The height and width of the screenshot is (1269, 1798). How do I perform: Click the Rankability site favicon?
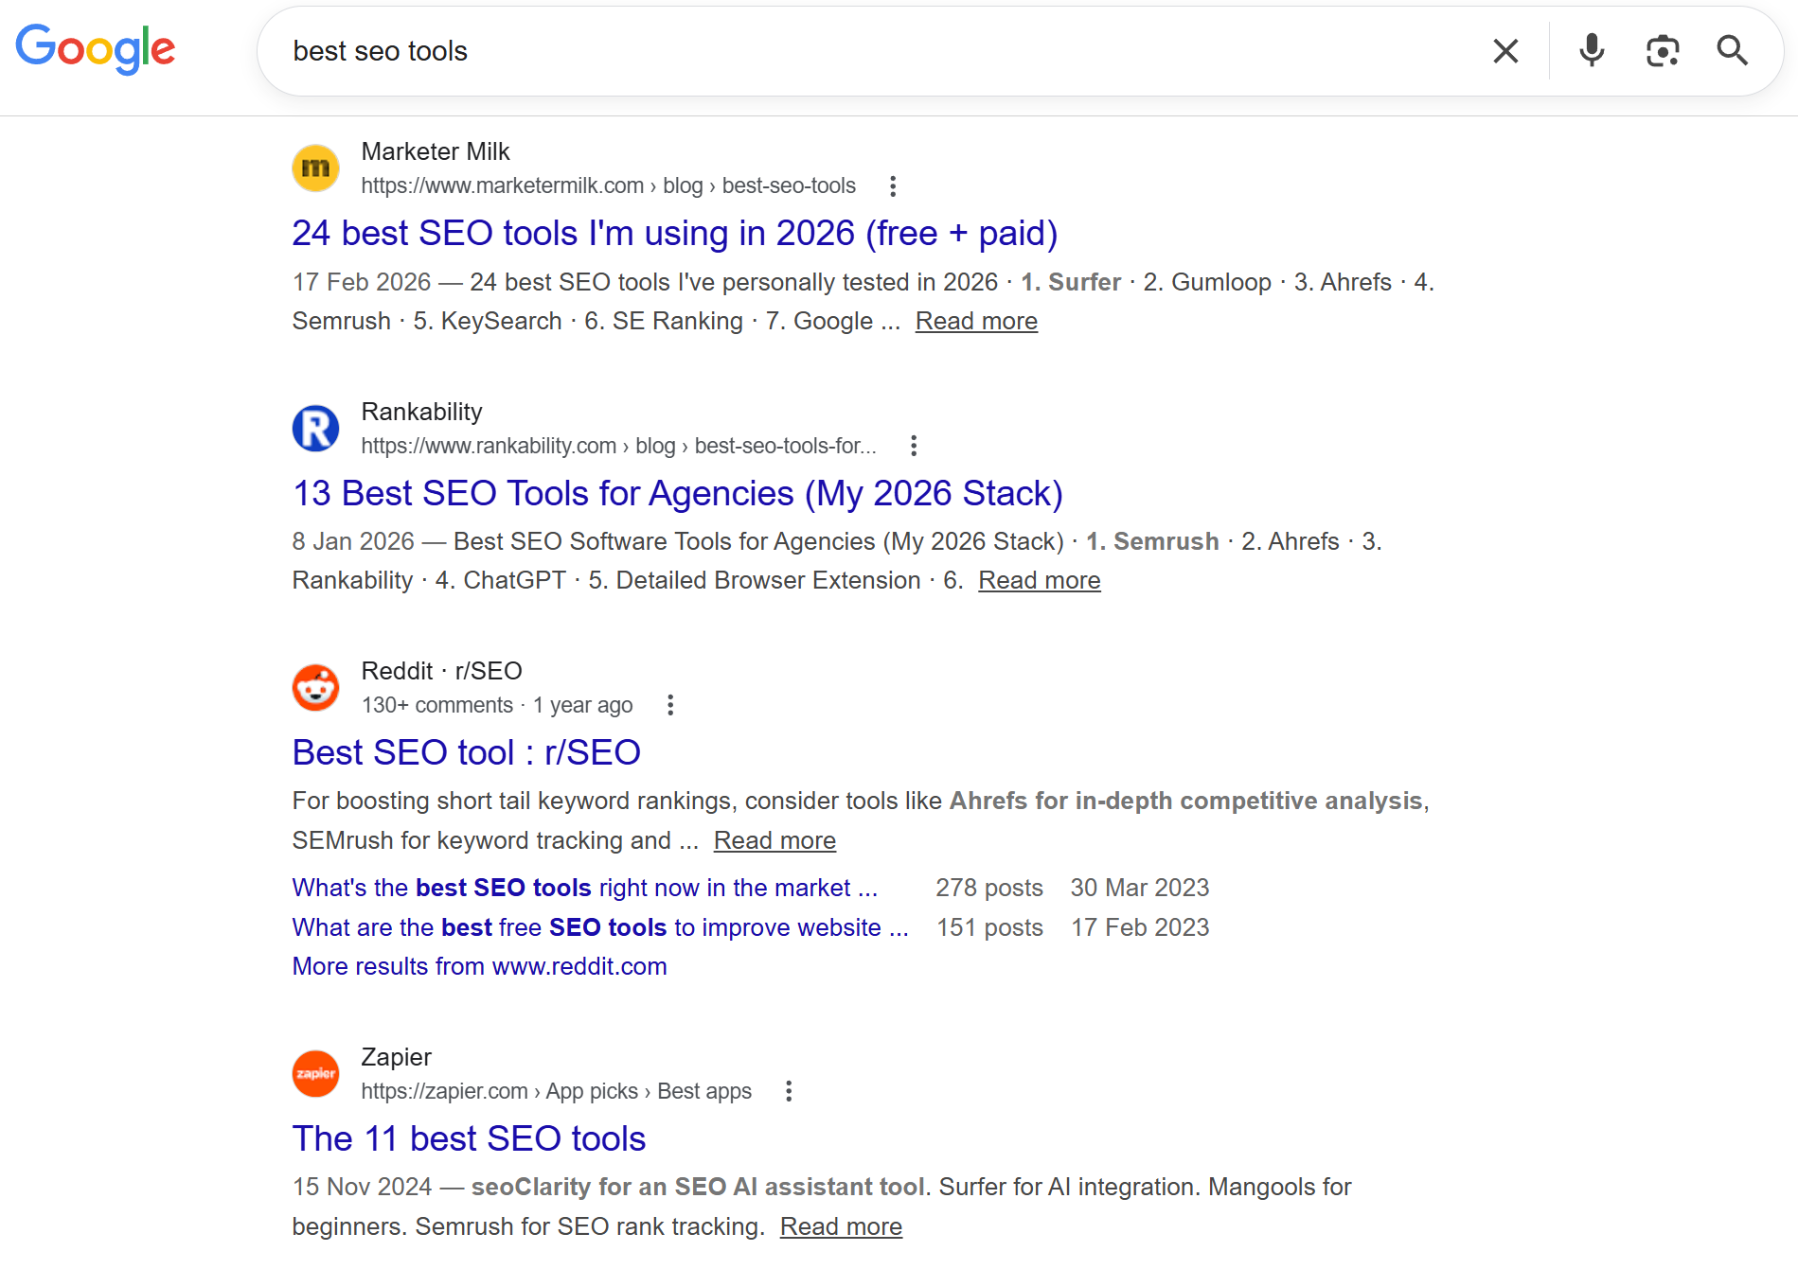[315, 428]
